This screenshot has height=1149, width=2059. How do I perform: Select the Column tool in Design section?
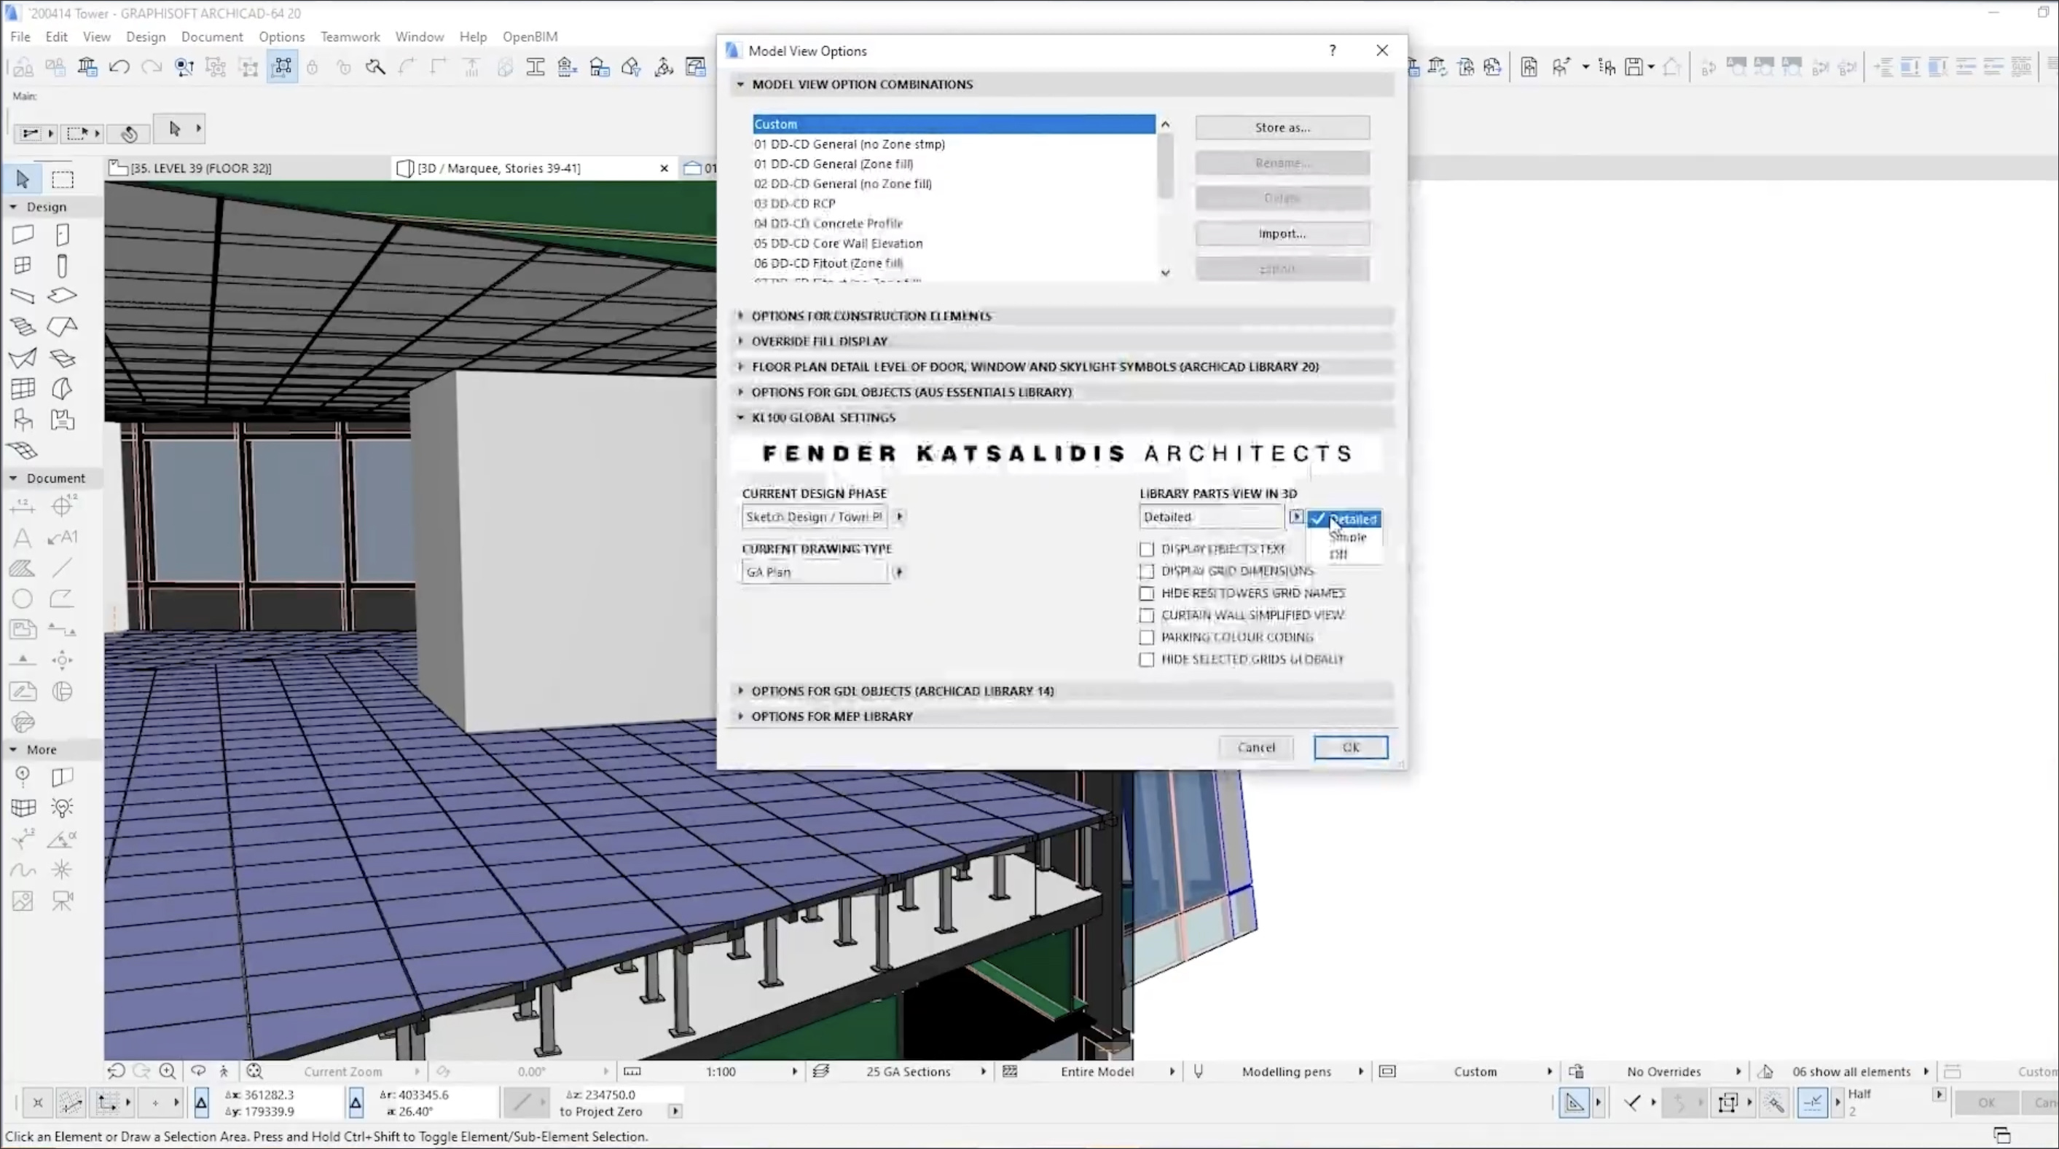point(63,265)
